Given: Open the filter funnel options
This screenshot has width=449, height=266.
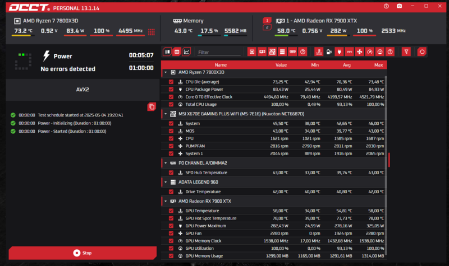Looking at the screenshot, I should pos(406,52).
